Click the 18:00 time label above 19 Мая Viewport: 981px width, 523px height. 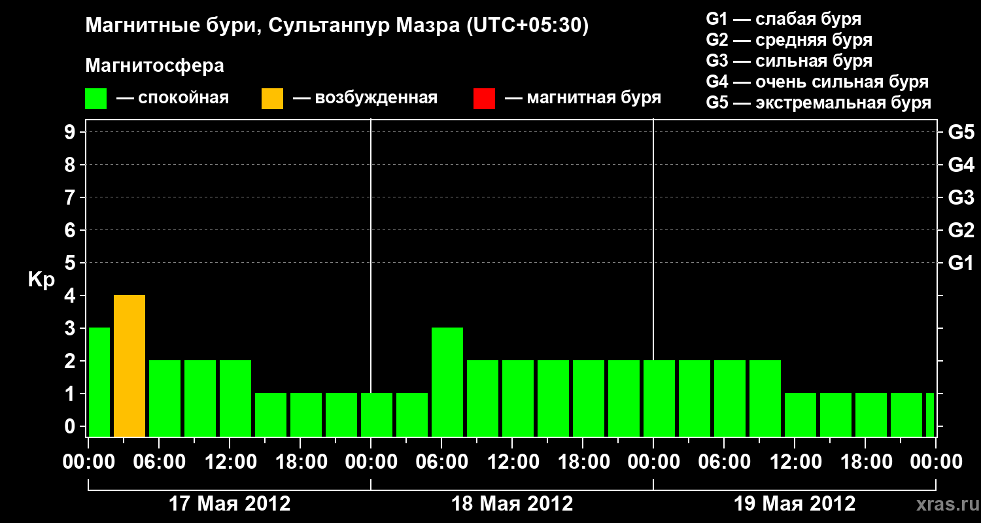pos(865,462)
